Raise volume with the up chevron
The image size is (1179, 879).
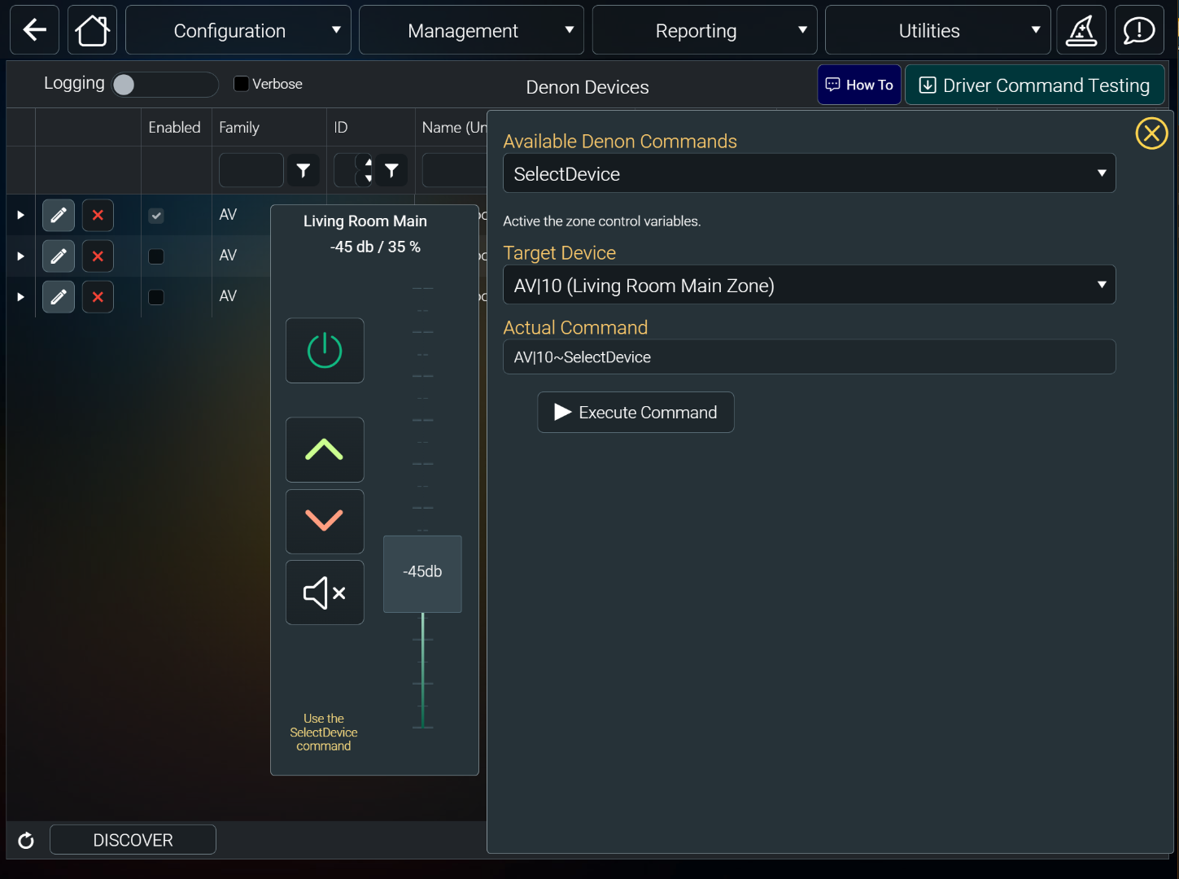[x=325, y=449]
